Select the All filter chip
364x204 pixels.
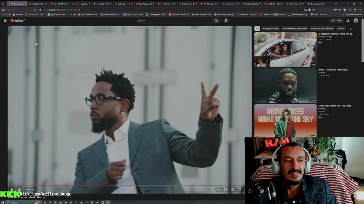(257, 28)
